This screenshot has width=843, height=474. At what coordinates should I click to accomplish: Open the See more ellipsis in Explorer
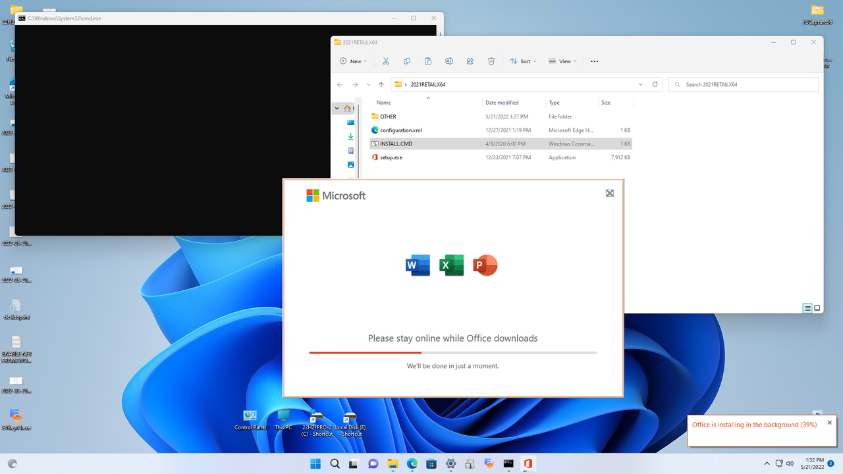(595, 61)
